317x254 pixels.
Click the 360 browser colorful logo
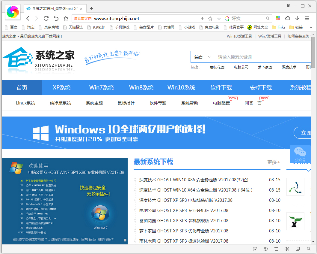[13, 12]
